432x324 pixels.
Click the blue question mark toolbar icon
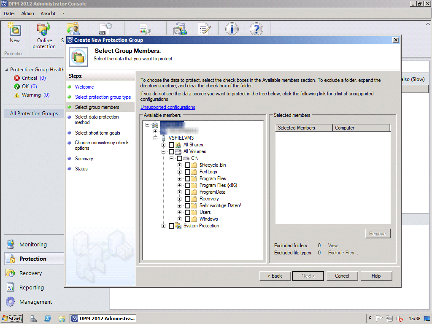tap(256, 29)
